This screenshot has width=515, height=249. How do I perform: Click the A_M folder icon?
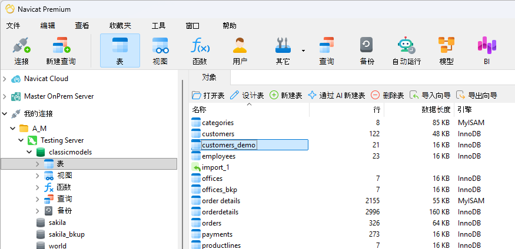click(24, 128)
